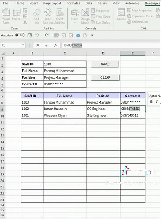This screenshot has width=161, height=219.
Task: Open the Add-ins button
Action: (37, 16)
